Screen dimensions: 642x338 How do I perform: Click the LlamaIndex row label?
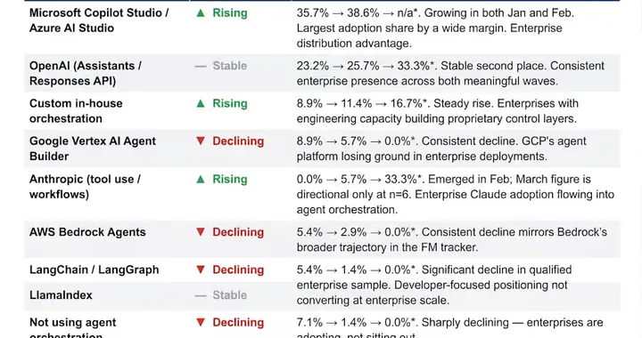61,295
